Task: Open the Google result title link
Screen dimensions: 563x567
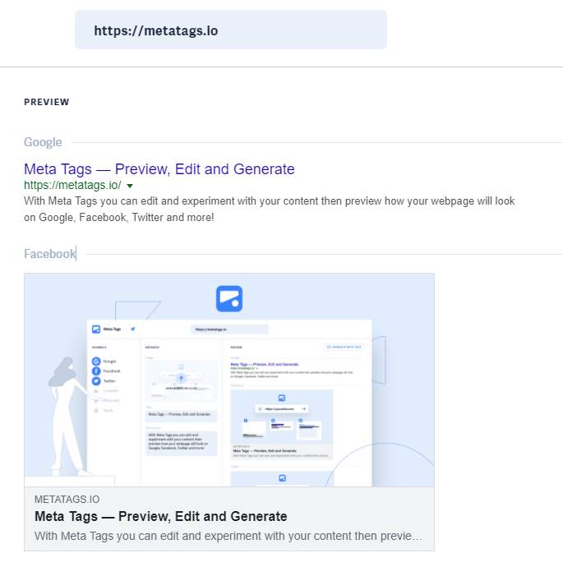Action: [x=159, y=169]
